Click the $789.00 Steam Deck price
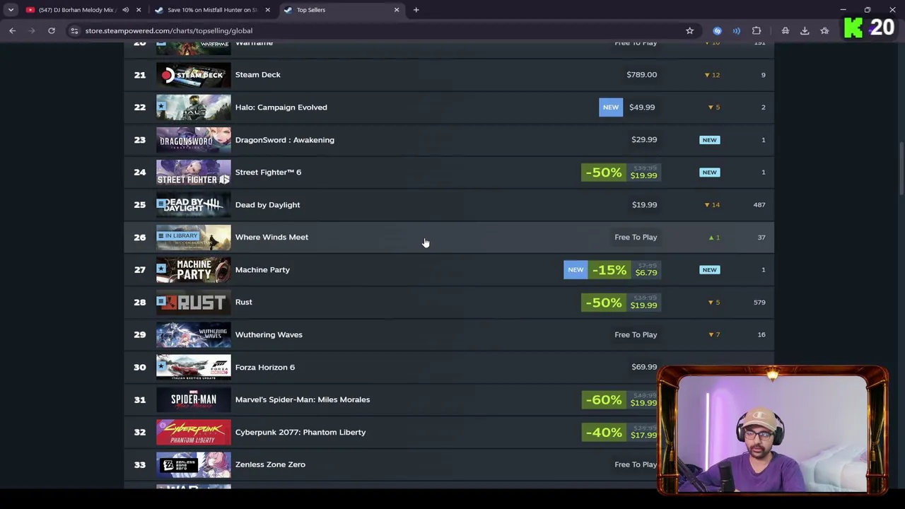905x509 pixels. click(641, 74)
